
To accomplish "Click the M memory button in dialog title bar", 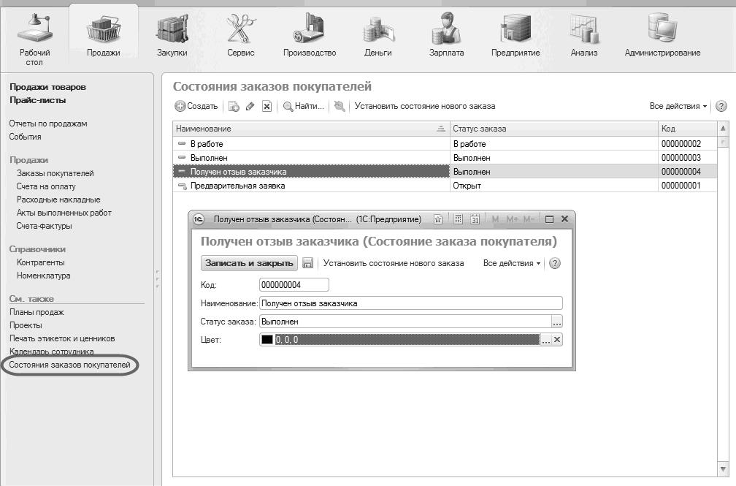I will coord(495,219).
